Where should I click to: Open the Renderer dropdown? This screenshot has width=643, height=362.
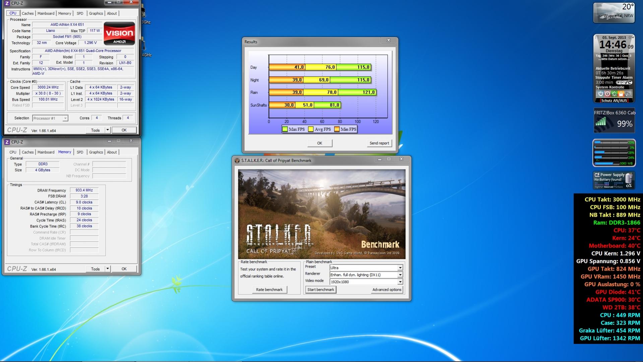click(366, 275)
